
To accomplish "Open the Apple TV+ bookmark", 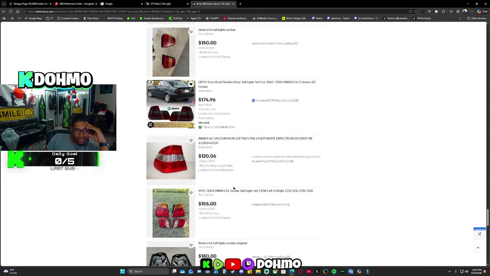I will (x=194, y=18).
